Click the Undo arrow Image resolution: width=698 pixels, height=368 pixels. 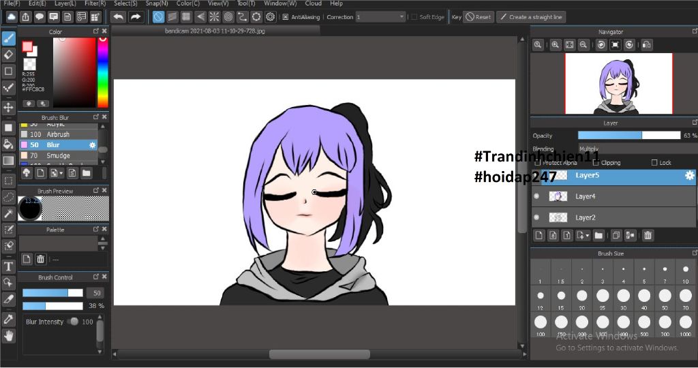[x=118, y=17]
